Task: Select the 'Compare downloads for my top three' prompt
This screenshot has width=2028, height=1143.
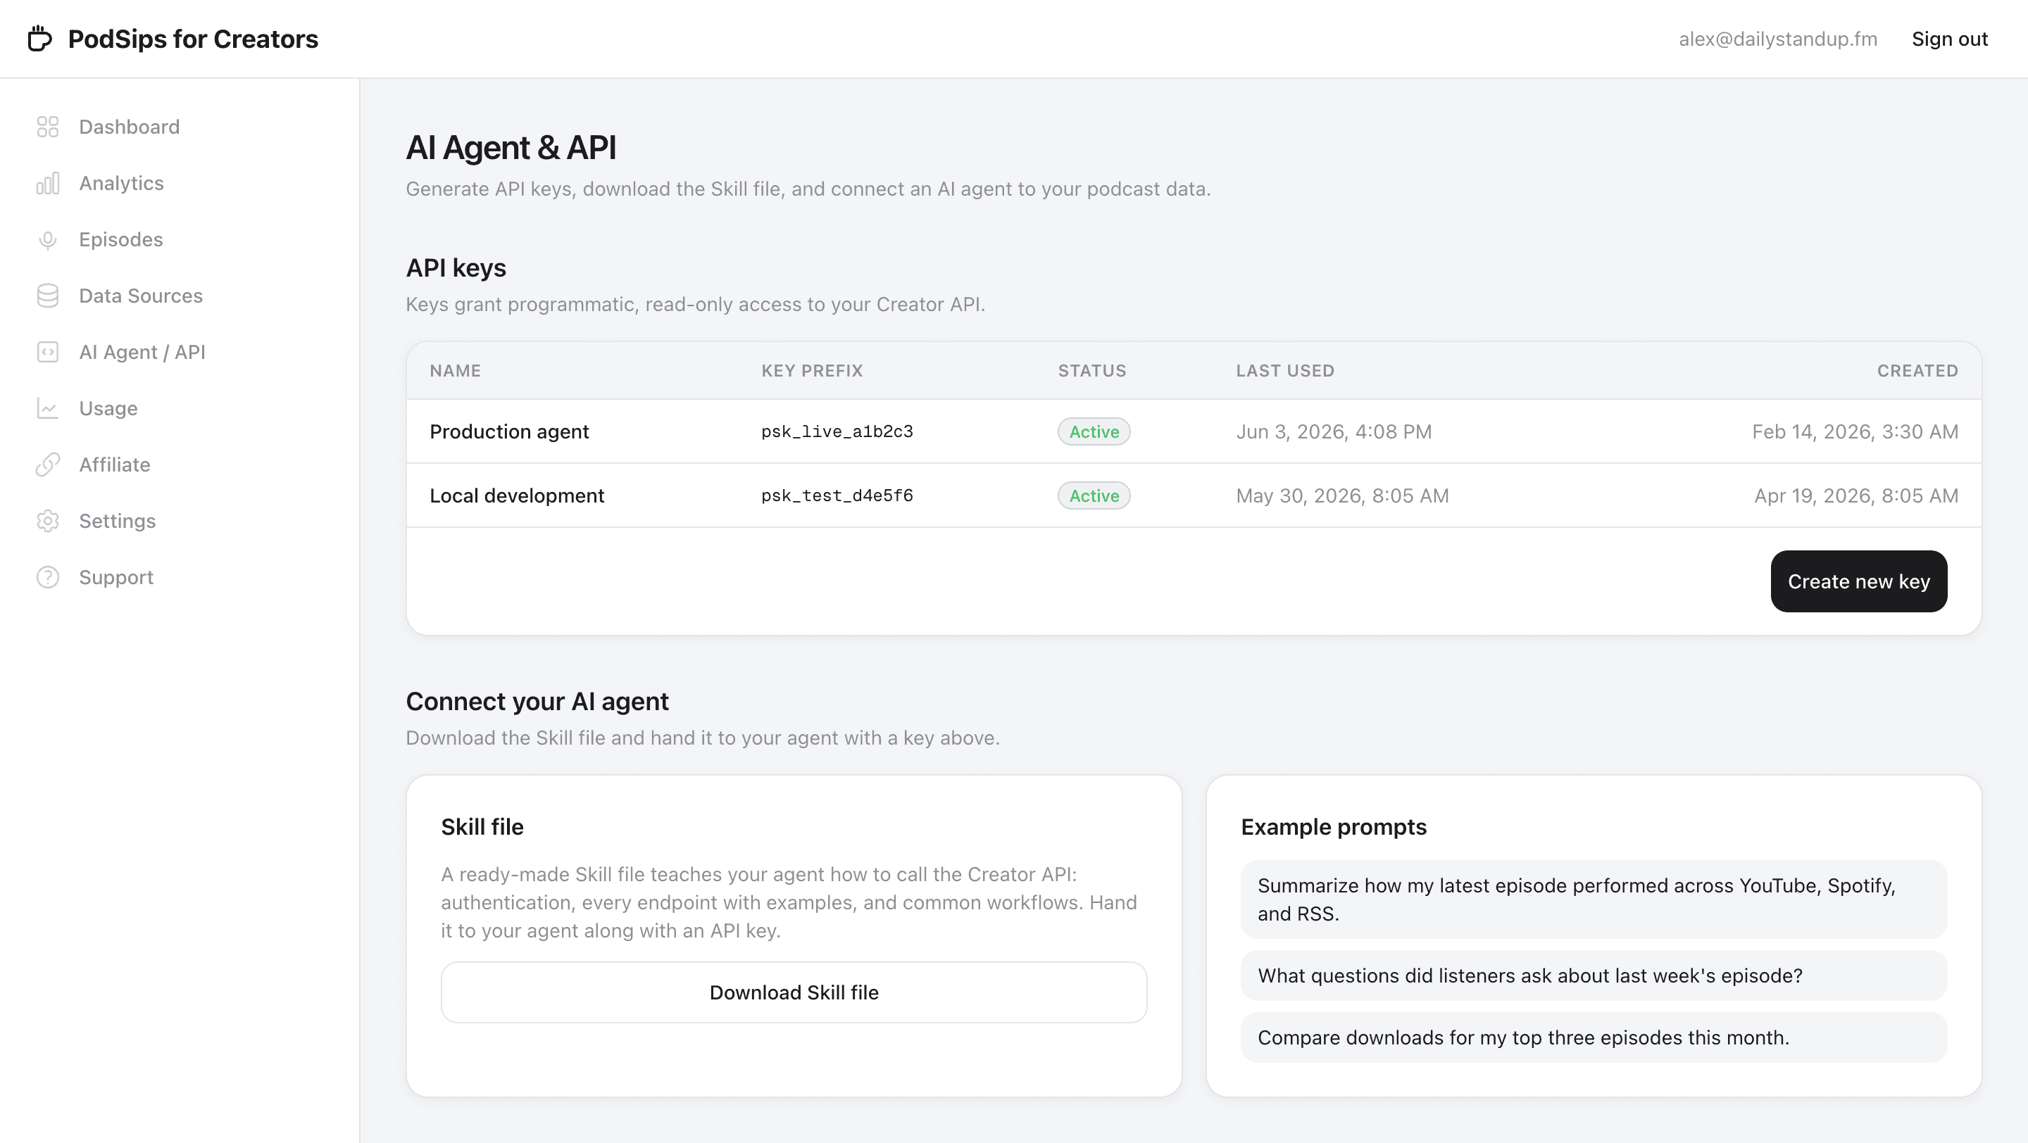Action: [x=1594, y=1037]
